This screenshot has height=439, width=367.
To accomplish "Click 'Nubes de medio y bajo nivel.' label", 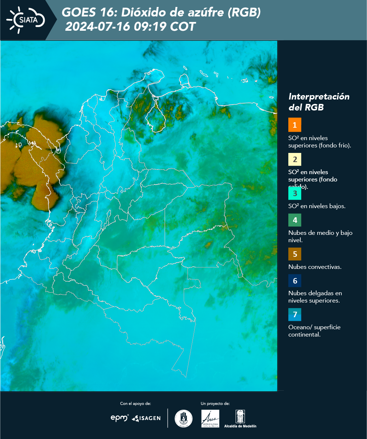I will [321, 236].
